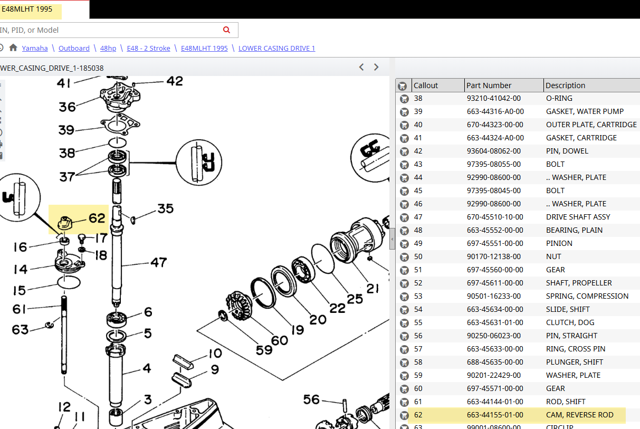The height and width of the screenshot is (429, 640).
Task: Add O-RING callout 38 to cart
Action: [404, 99]
